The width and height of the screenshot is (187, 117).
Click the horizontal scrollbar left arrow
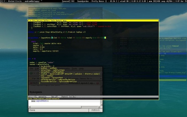30,107
